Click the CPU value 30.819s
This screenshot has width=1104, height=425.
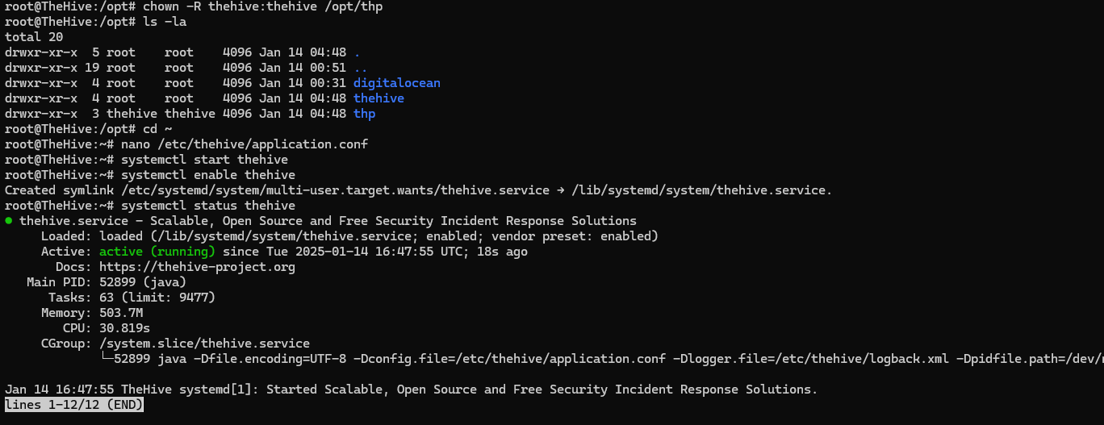[124, 328]
